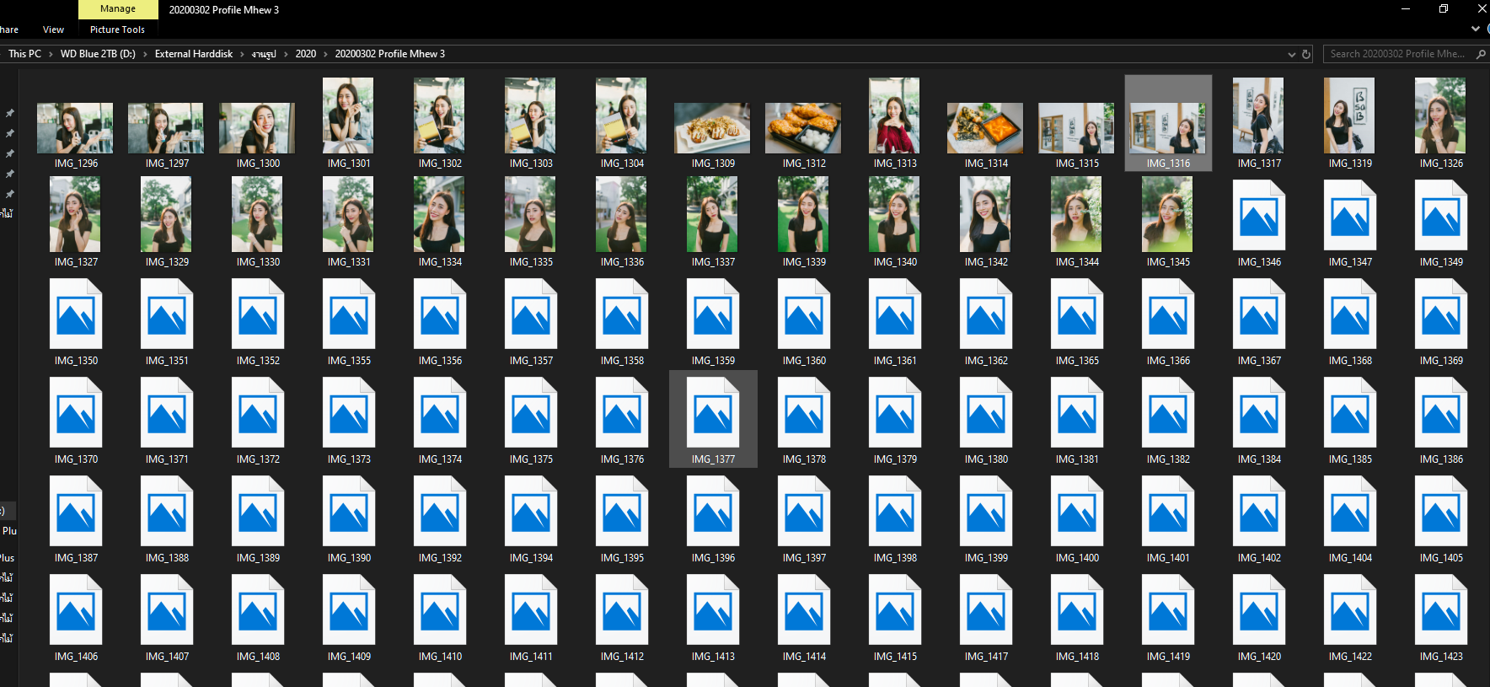The width and height of the screenshot is (1490, 687).
Task: Open the Manage contextual tab
Action: (118, 9)
